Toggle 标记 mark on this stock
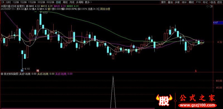 205,2
